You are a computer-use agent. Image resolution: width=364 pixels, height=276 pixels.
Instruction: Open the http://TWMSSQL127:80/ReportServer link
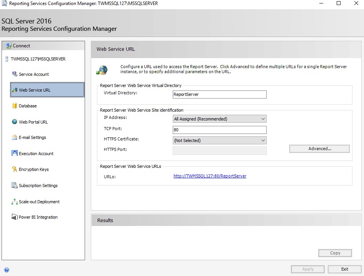pyautogui.click(x=210, y=176)
